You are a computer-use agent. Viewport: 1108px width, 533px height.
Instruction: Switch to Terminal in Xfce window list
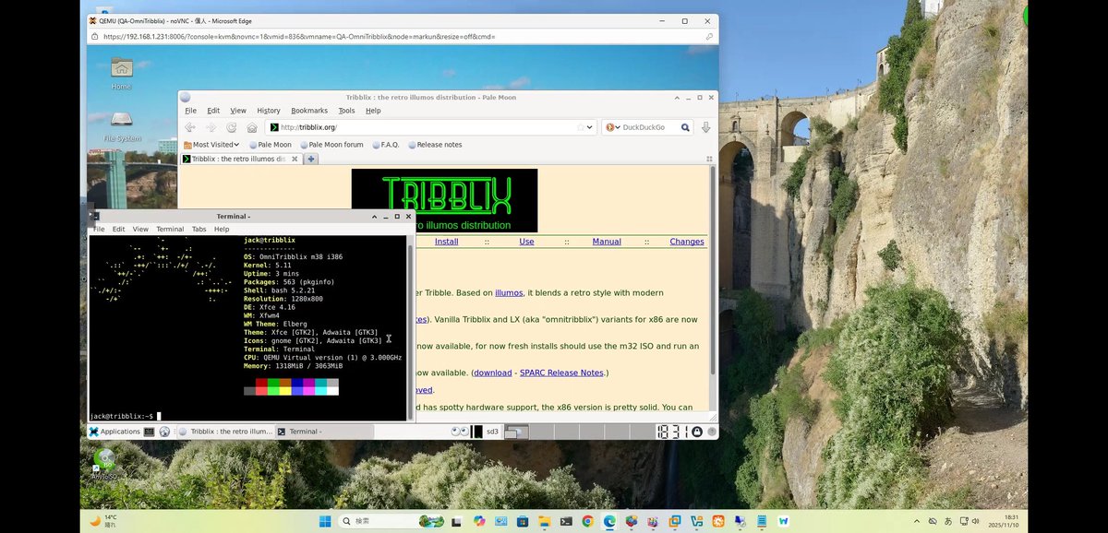pyautogui.click(x=324, y=432)
